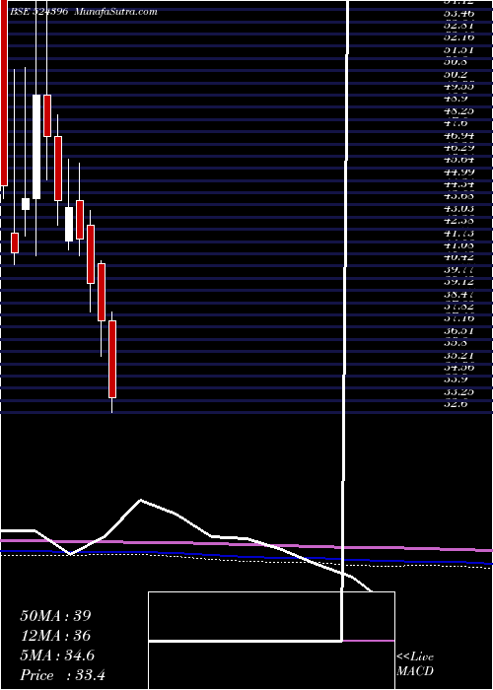Click the 46.29 price axis label

click(458, 148)
